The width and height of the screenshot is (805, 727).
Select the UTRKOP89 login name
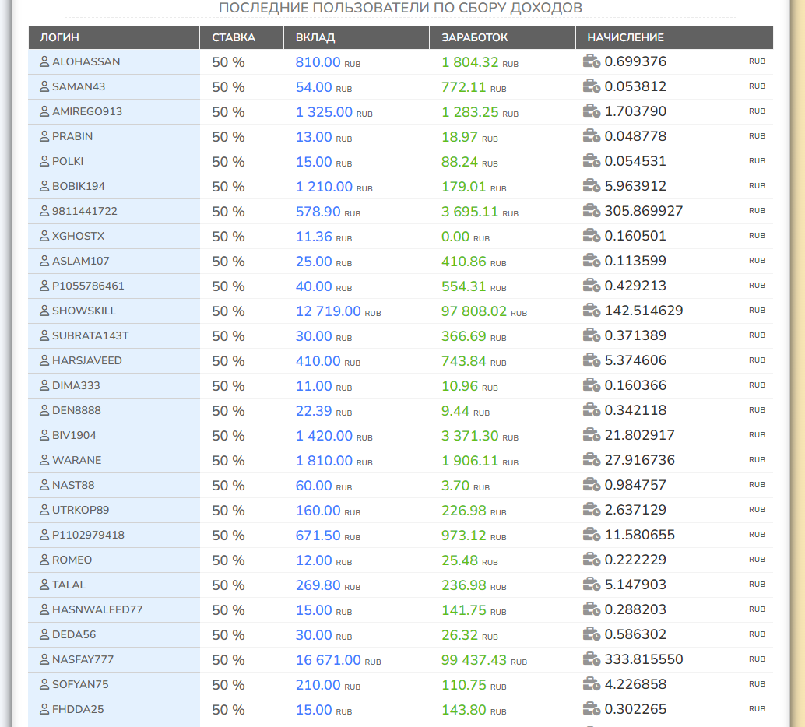pos(81,510)
